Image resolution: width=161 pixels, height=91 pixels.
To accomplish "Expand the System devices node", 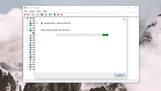I will point(27,67).
